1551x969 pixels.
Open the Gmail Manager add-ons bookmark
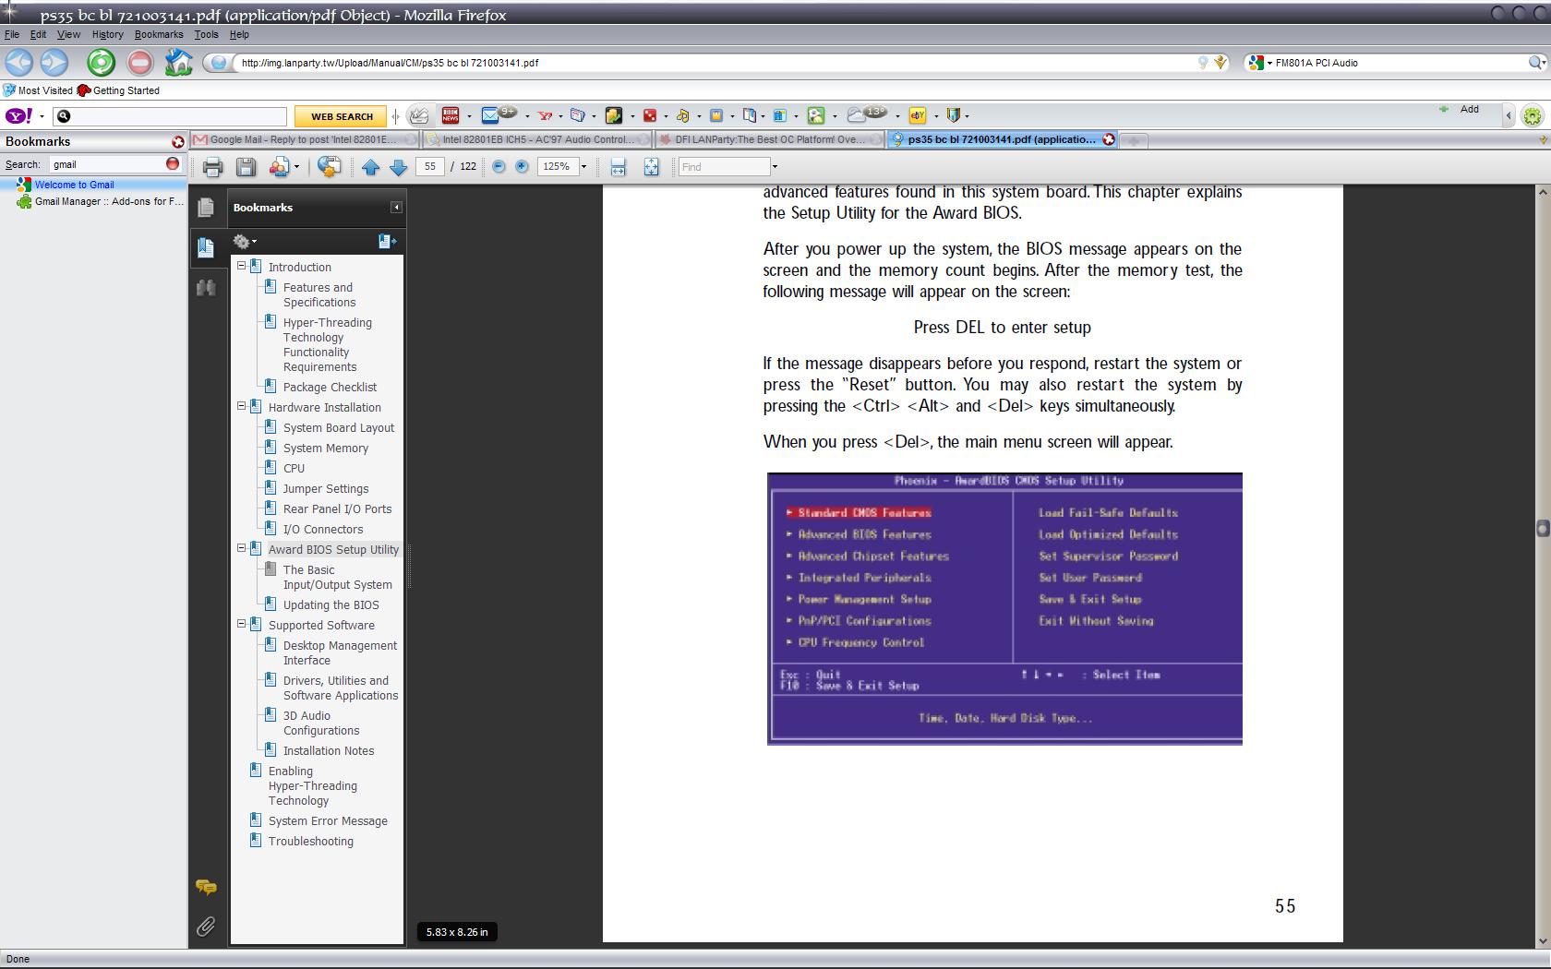[x=101, y=201]
